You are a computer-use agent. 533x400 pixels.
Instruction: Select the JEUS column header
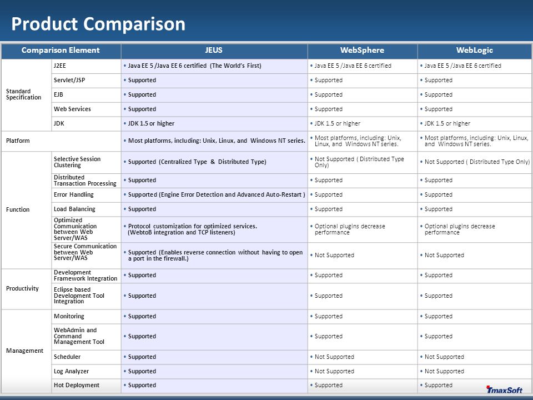214,51
